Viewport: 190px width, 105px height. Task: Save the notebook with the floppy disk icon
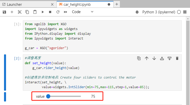pyautogui.click(x=4, y=12)
